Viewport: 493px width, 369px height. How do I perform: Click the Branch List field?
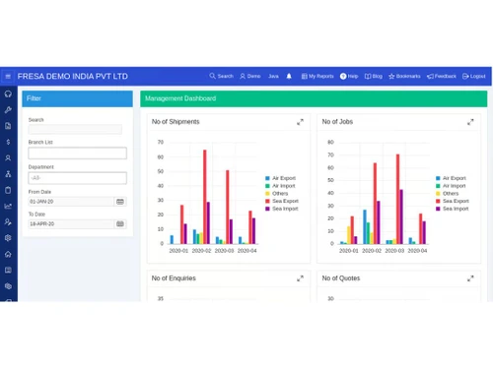78,154
